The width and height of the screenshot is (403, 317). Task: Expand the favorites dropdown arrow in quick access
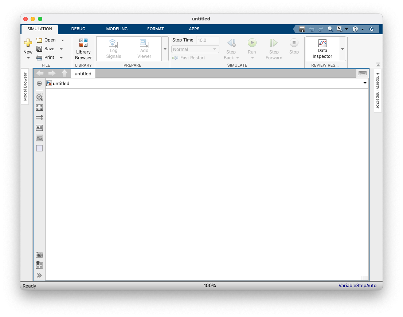click(x=347, y=29)
